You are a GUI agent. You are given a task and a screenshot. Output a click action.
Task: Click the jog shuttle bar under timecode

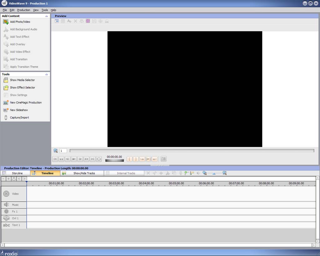coord(114,160)
